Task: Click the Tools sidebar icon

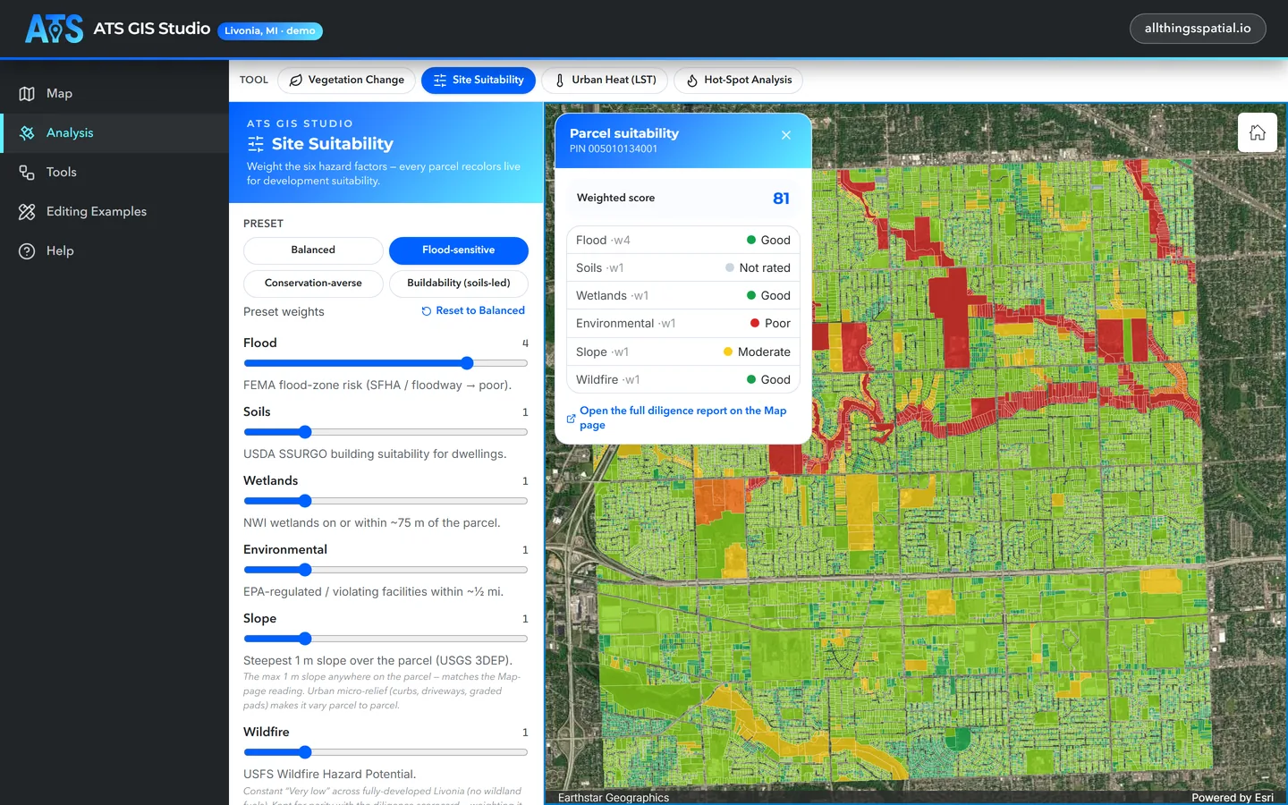Action: [x=27, y=173]
